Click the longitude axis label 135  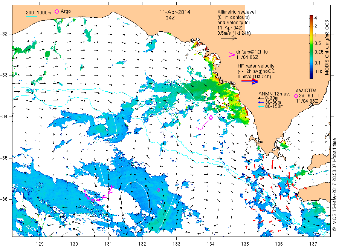(x=245, y=244)
